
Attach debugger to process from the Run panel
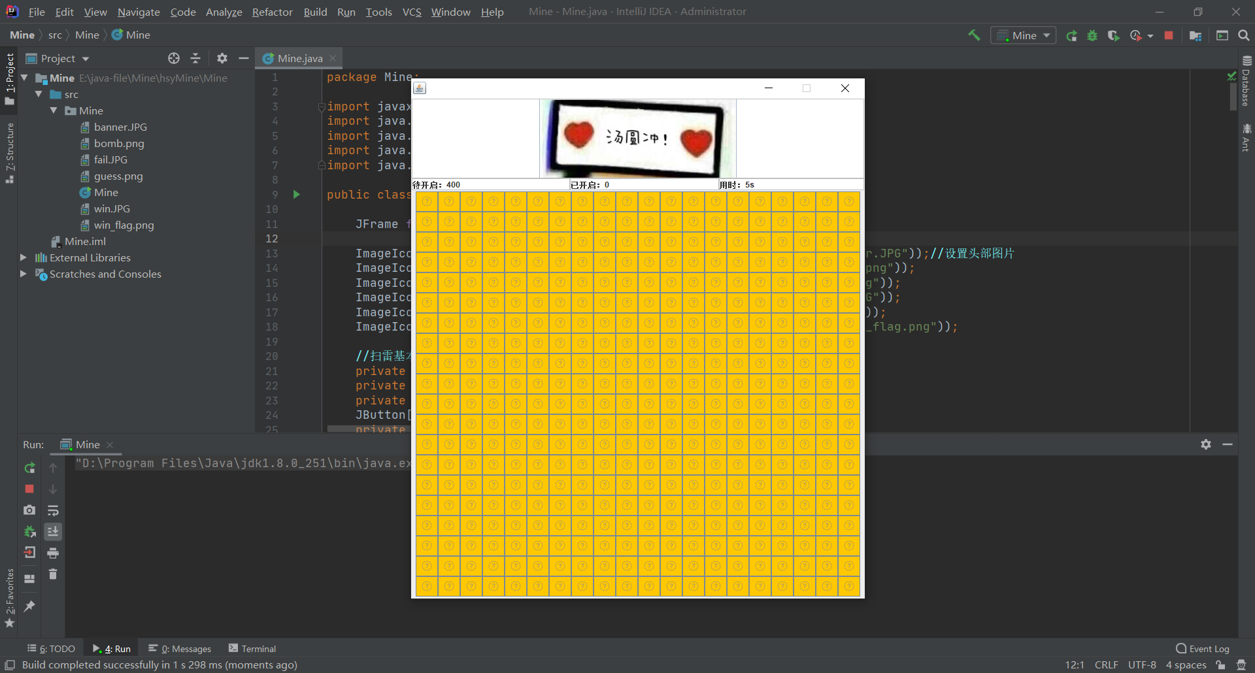(x=29, y=531)
